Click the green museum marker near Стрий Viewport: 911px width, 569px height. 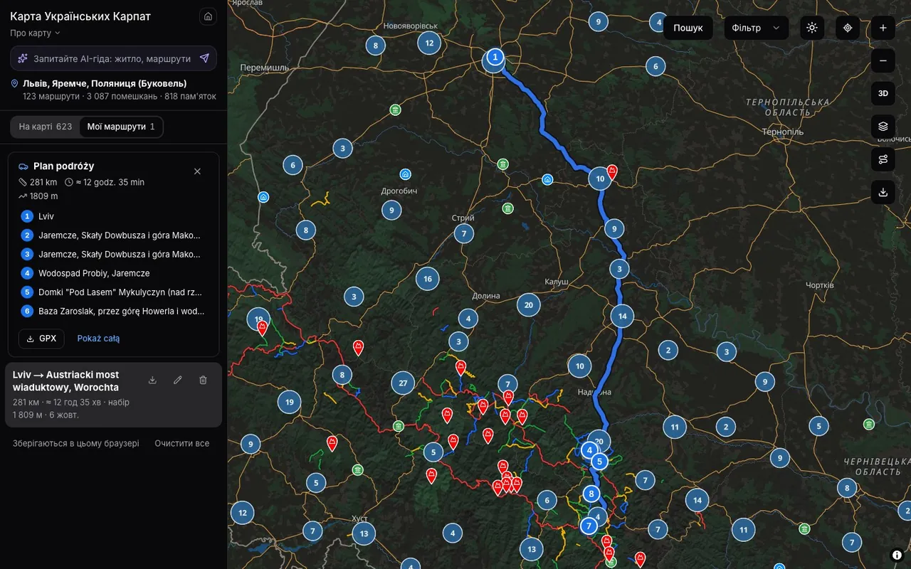(x=507, y=208)
